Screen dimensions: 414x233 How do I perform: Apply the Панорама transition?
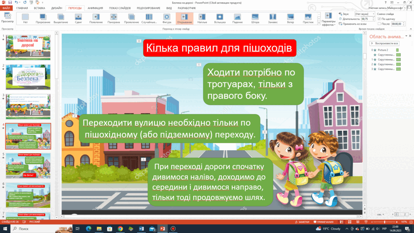tap(114, 18)
